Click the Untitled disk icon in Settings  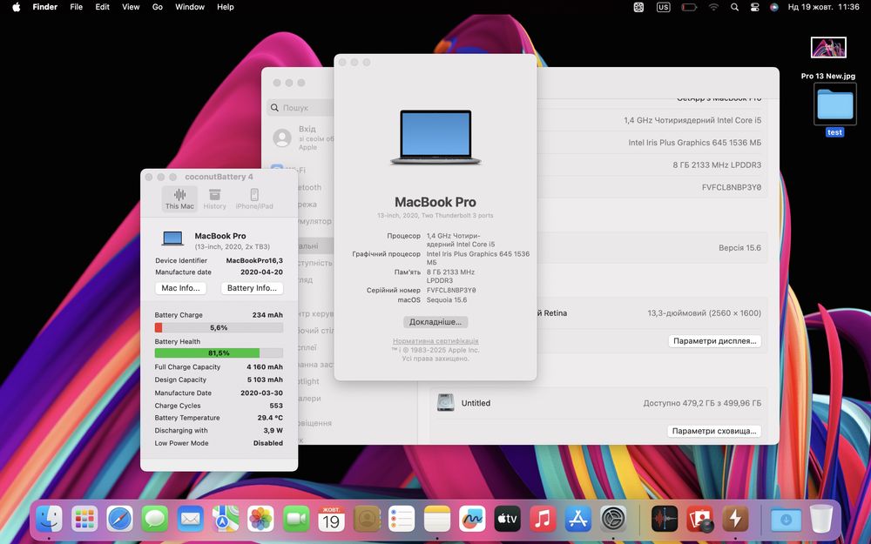pyautogui.click(x=445, y=402)
